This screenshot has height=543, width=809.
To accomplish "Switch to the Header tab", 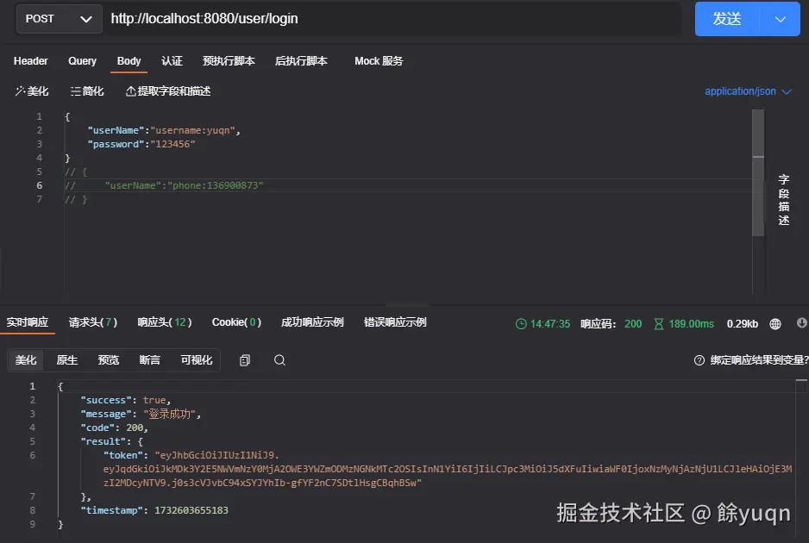I will (30, 61).
